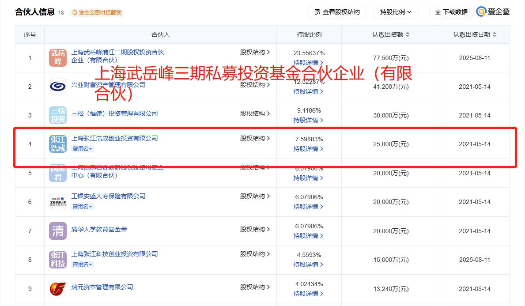Open 持股详情 under 4.5593%
525x306 pixels.
click(x=308, y=265)
